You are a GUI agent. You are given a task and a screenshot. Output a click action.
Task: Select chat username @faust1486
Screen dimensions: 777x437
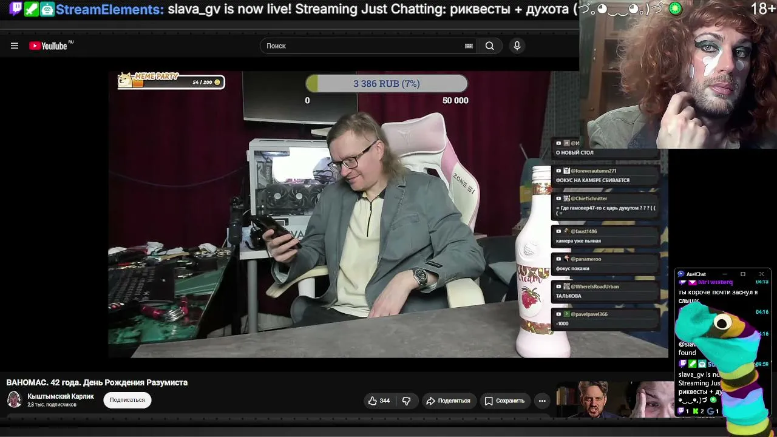click(x=583, y=231)
